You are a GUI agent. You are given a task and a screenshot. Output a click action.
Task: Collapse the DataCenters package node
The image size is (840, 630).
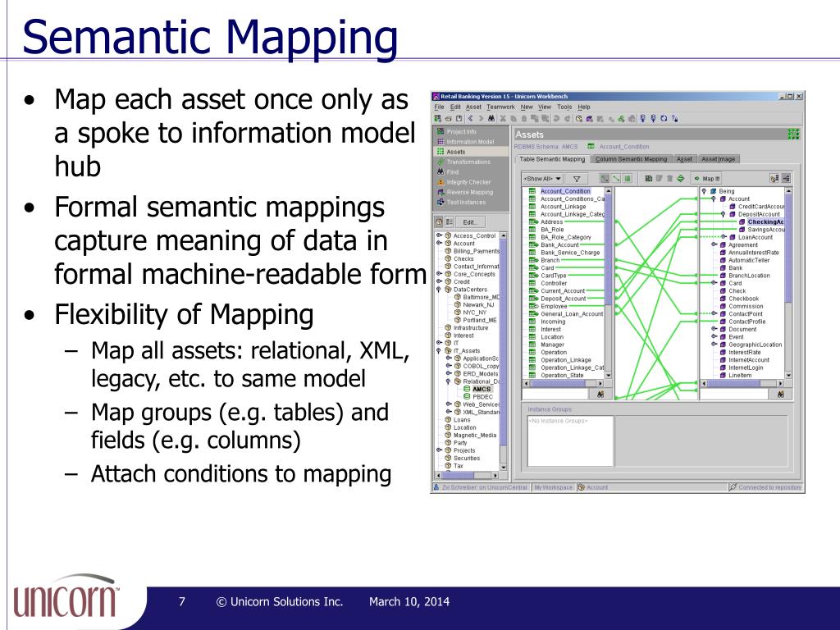(x=439, y=290)
